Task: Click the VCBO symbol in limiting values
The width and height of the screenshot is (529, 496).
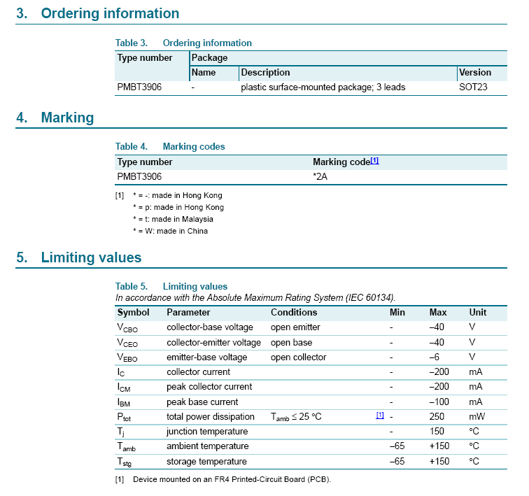Action: click(127, 327)
